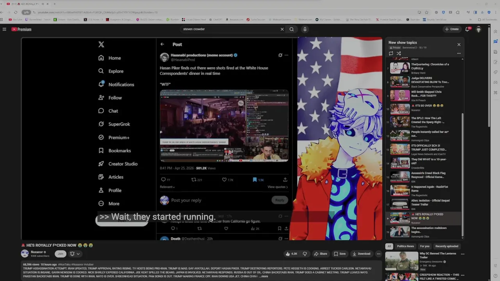Image resolution: width=500 pixels, height=281 pixels.
Task: Play 'It Happened Again - RazörFist Rants'
Action: [424, 190]
